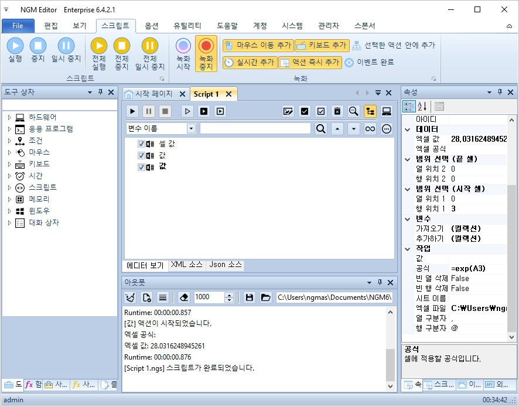Screen dimensions: 519x407
Task: Uncheck the bold 값 action checkbox
Action: [141, 167]
